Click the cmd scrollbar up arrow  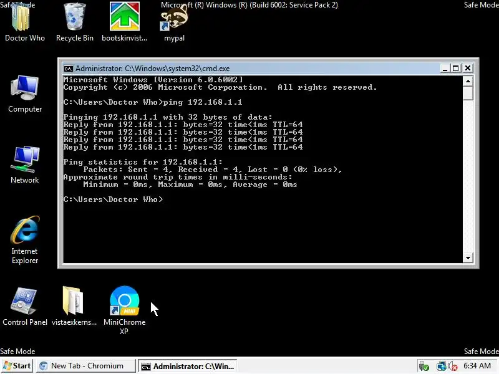point(468,81)
